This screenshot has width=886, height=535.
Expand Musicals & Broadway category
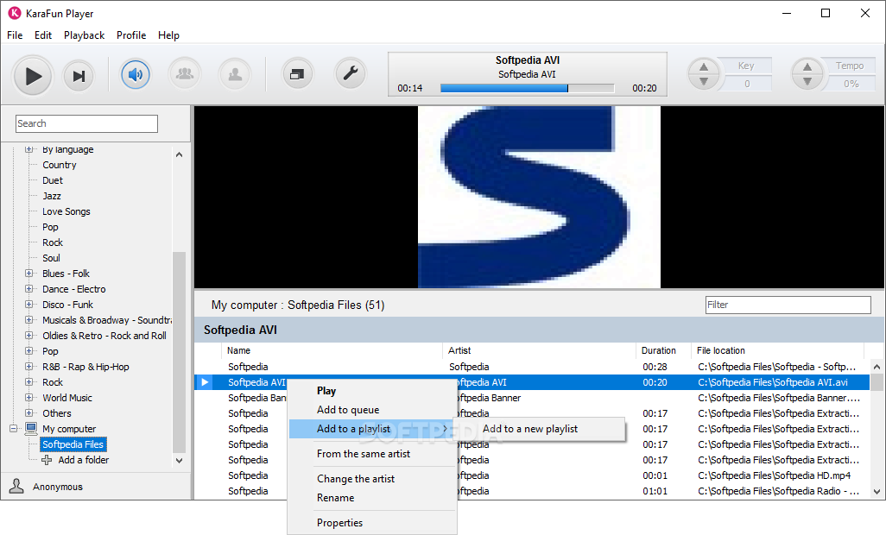[x=28, y=319]
